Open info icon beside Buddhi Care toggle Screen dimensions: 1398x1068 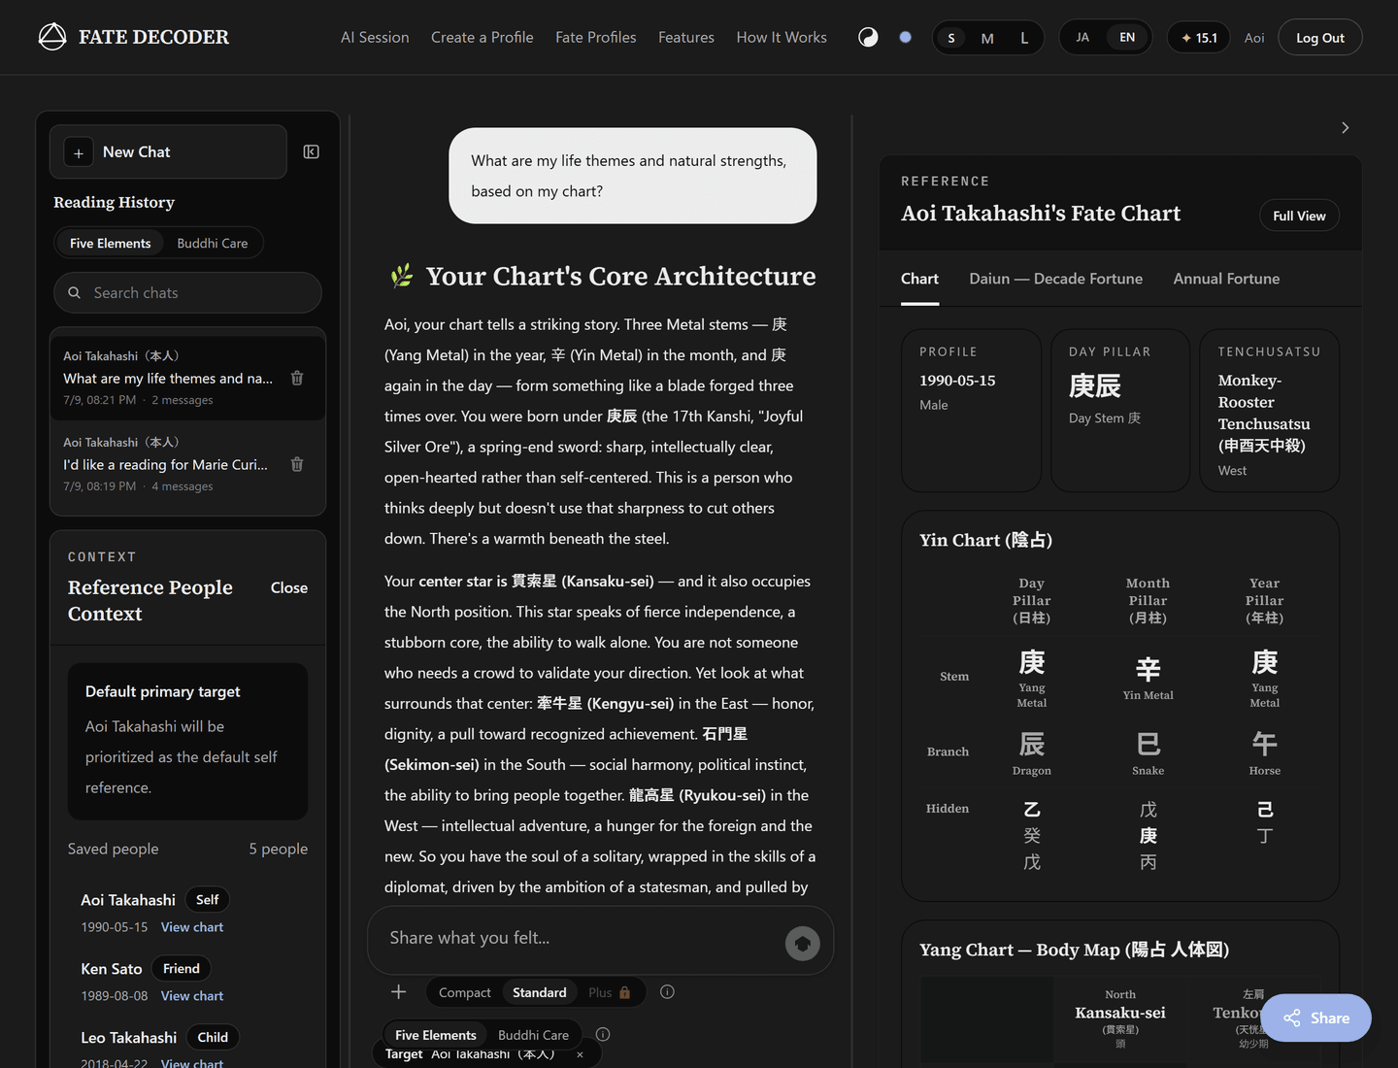click(x=603, y=1034)
